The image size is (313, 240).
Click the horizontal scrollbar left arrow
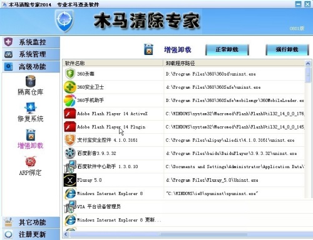tap(66, 234)
